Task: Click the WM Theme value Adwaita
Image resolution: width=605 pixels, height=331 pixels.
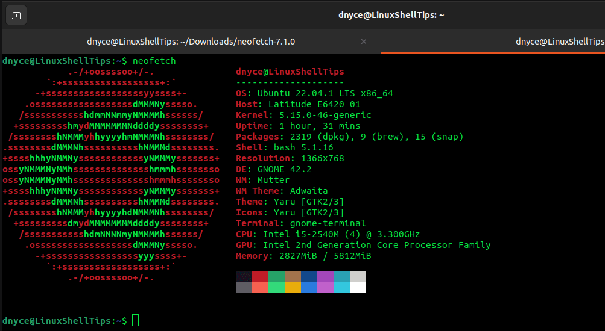Action: click(309, 191)
